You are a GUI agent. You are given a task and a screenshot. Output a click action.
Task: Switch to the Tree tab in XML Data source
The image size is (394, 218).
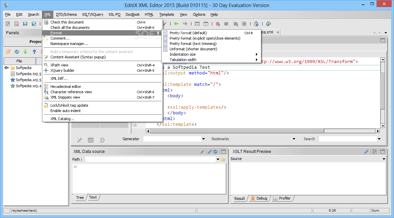click(80, 198)
